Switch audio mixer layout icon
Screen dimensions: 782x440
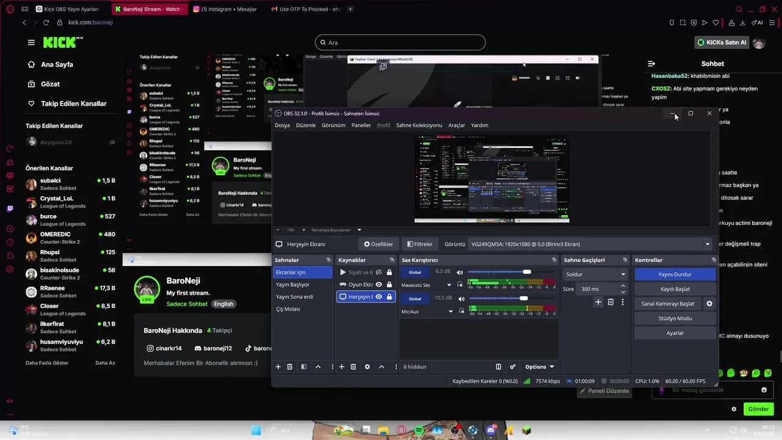tap(499, 367)
